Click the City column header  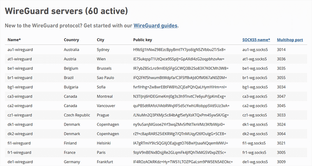101,40
